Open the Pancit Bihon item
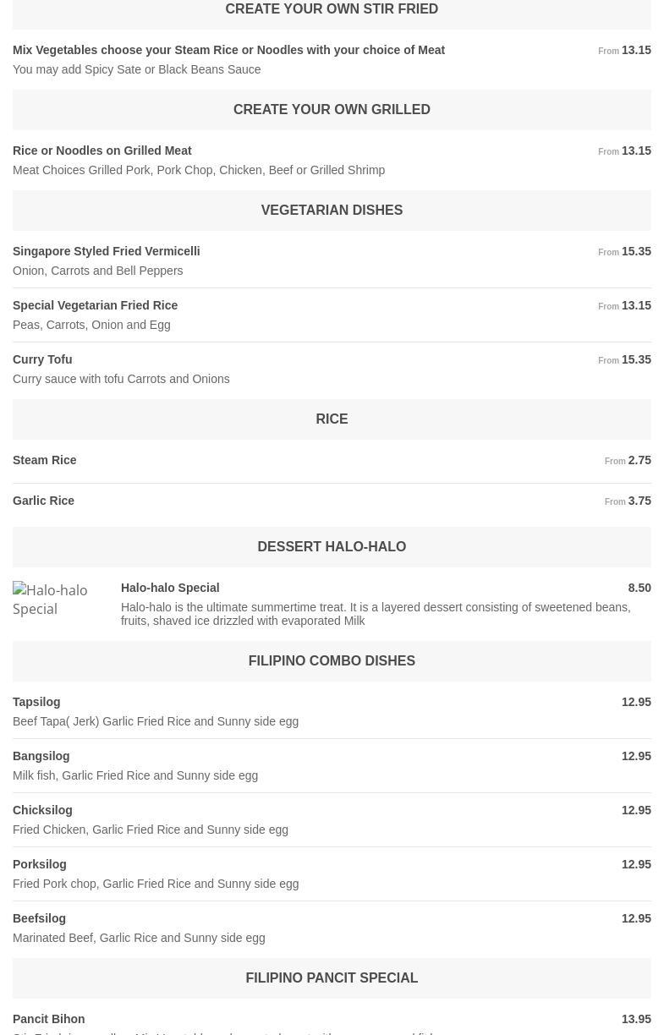 click(49, 1019)
